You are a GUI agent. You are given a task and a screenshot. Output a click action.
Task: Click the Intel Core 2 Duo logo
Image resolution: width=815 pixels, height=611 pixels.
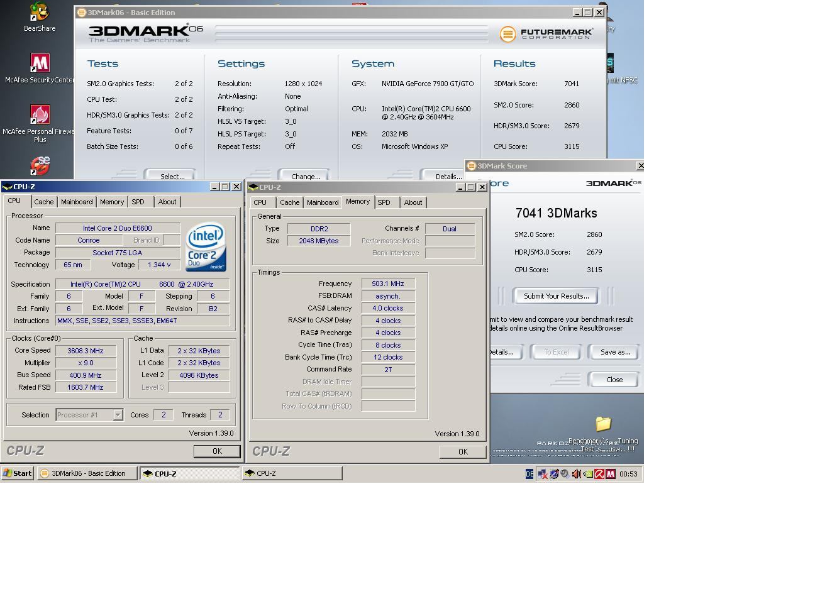206,246
